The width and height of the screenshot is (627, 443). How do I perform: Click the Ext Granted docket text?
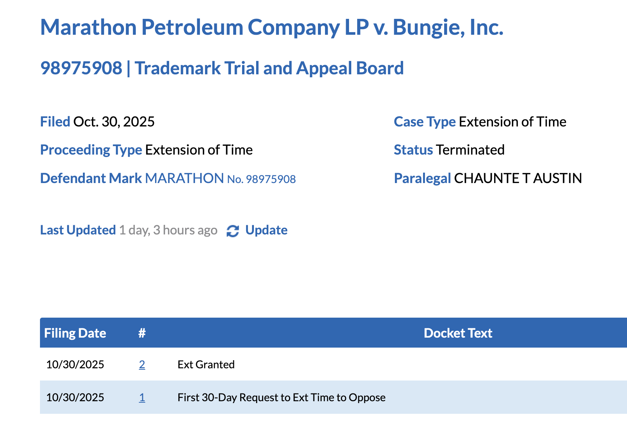click(206, 365)
